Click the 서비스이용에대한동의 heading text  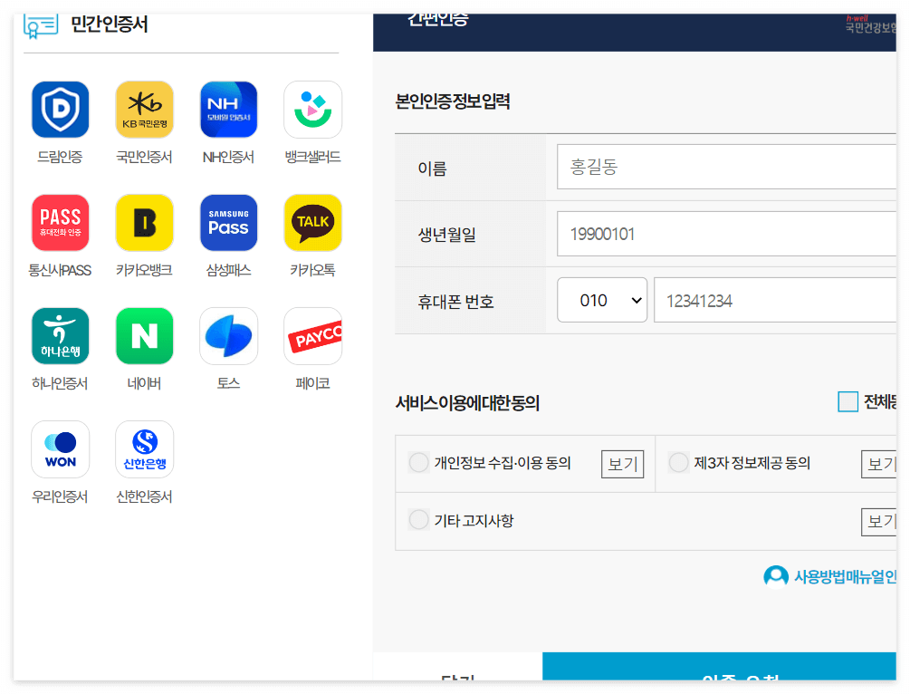coord(468,402)
